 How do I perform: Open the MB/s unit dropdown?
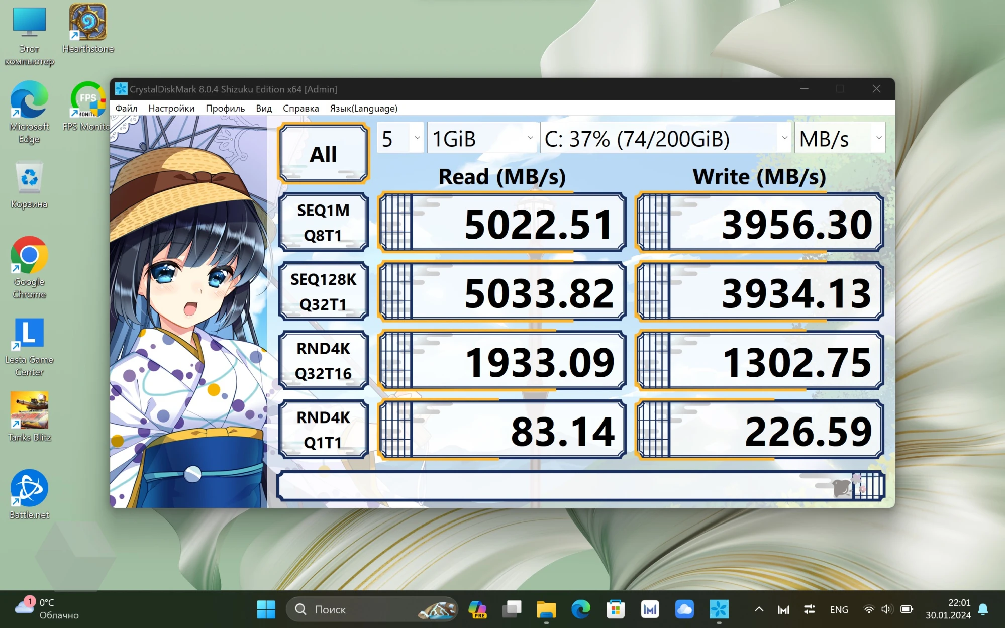click(x=839, y=138)
